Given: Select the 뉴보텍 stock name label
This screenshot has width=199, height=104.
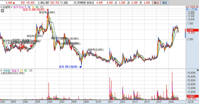Looking at the screenshot, I should (6, 7).
